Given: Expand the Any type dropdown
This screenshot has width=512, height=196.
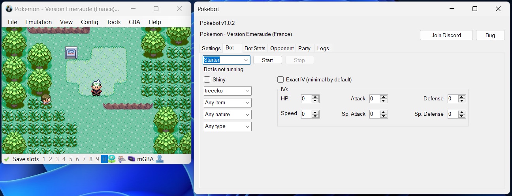Looking at the screenshot, I should [x=228, y=126].
